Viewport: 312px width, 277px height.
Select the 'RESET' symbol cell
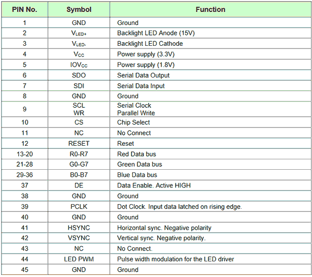tap(79, 144)
